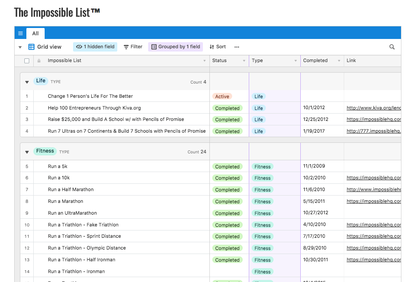Open the Type column dropdown

295,60
